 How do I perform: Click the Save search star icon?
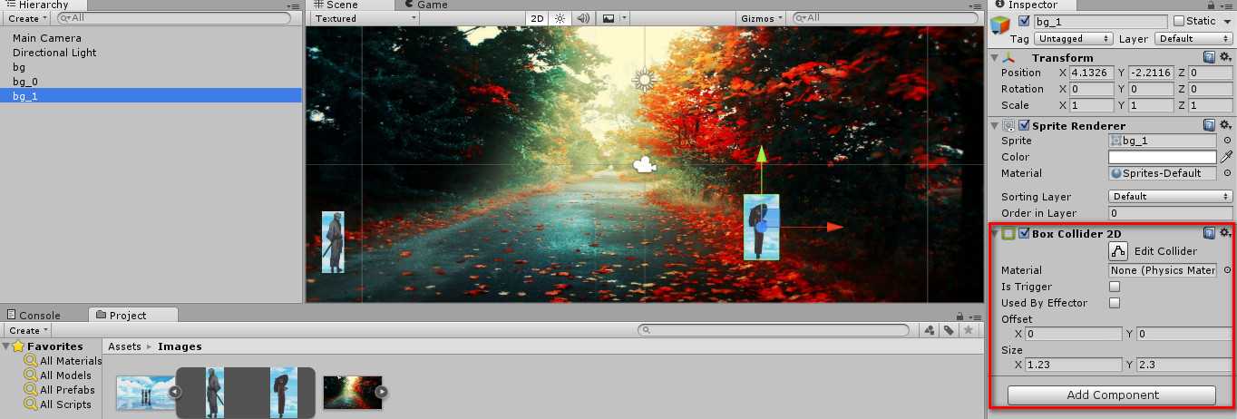(969, 330)
